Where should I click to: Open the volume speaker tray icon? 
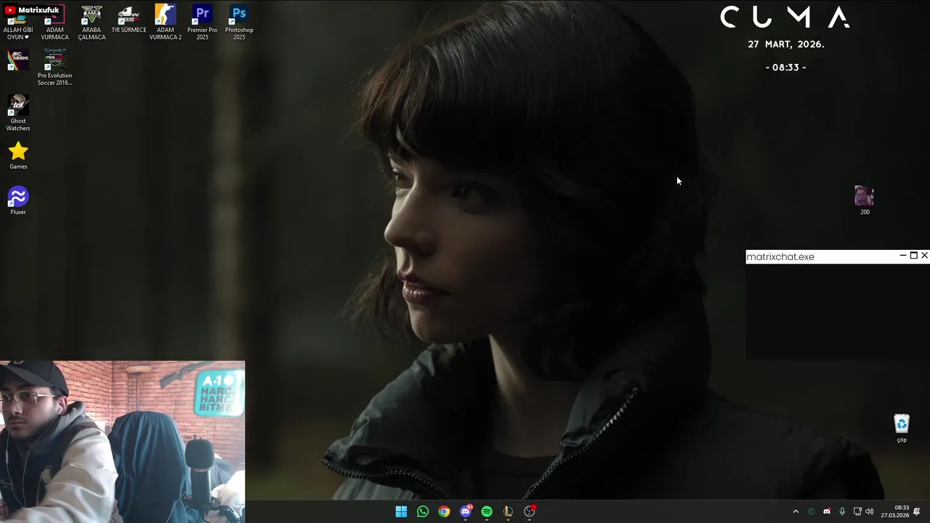pyautogui.click(x=870, y=511)
